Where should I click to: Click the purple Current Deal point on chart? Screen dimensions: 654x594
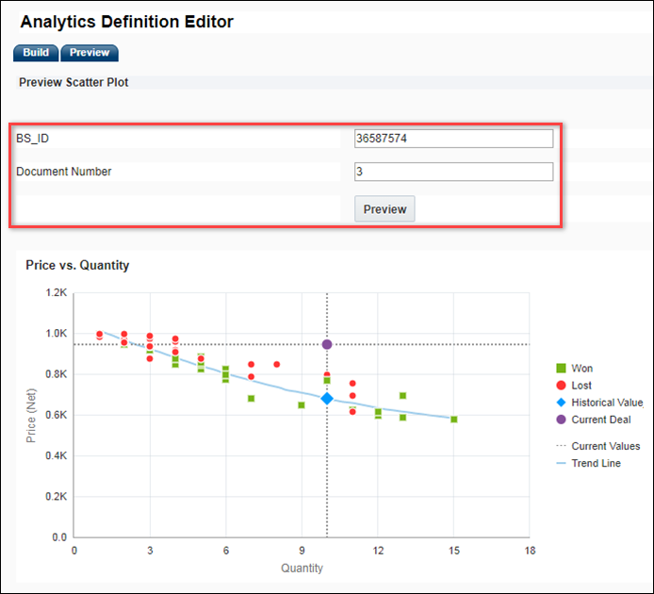[327, 344]
